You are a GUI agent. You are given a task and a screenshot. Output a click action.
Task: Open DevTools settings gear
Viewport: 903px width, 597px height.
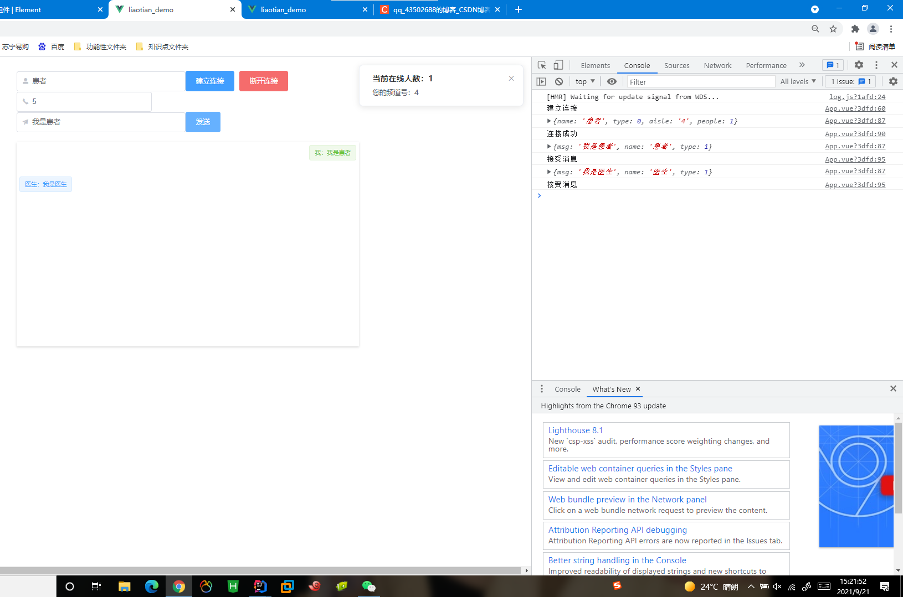[859, 65]
